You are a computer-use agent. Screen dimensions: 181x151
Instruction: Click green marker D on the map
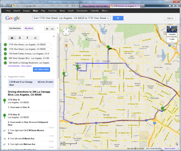tap(163, 109)
